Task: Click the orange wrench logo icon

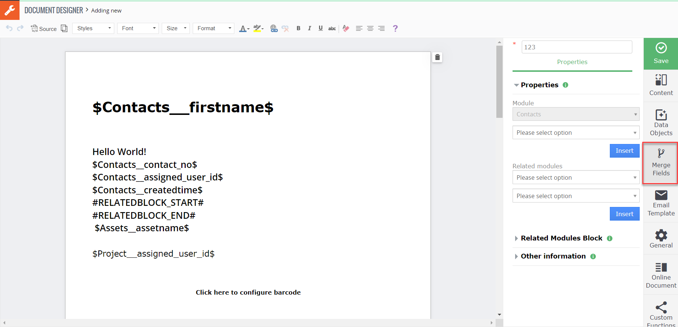Action: [x=10, y=10]
